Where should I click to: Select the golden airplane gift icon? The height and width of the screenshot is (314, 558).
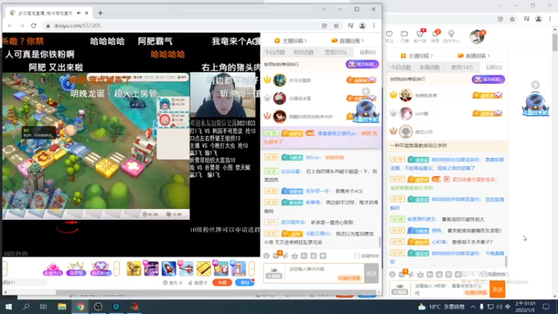click(x=134, y=269)
